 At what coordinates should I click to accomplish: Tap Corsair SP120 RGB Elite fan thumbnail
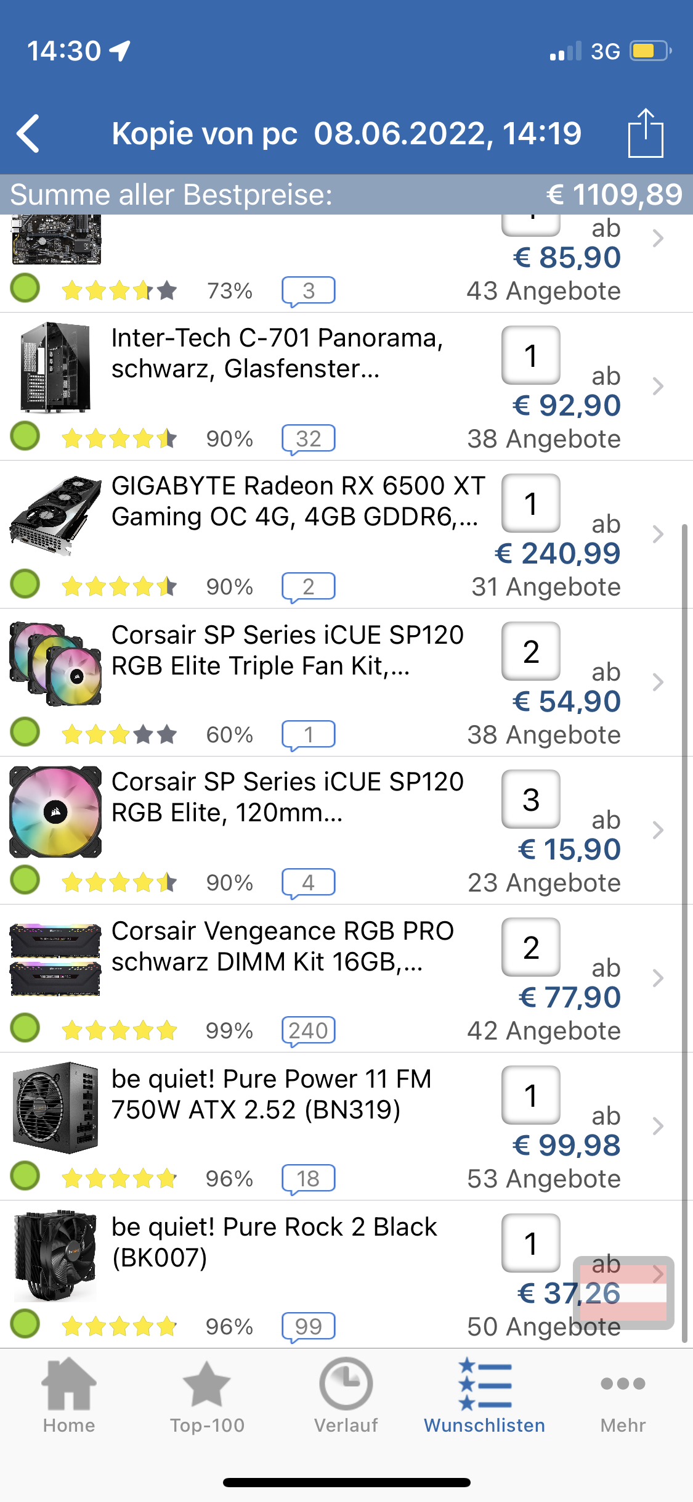55,812
